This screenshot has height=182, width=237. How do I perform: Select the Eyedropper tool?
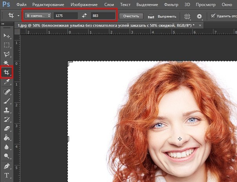[7, 82]
